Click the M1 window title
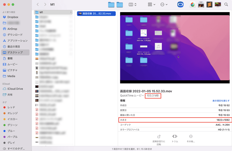232x151 pixels. pos(52,4)
